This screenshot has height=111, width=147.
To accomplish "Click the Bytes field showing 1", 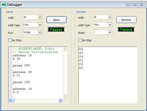I will click(100, 32).
